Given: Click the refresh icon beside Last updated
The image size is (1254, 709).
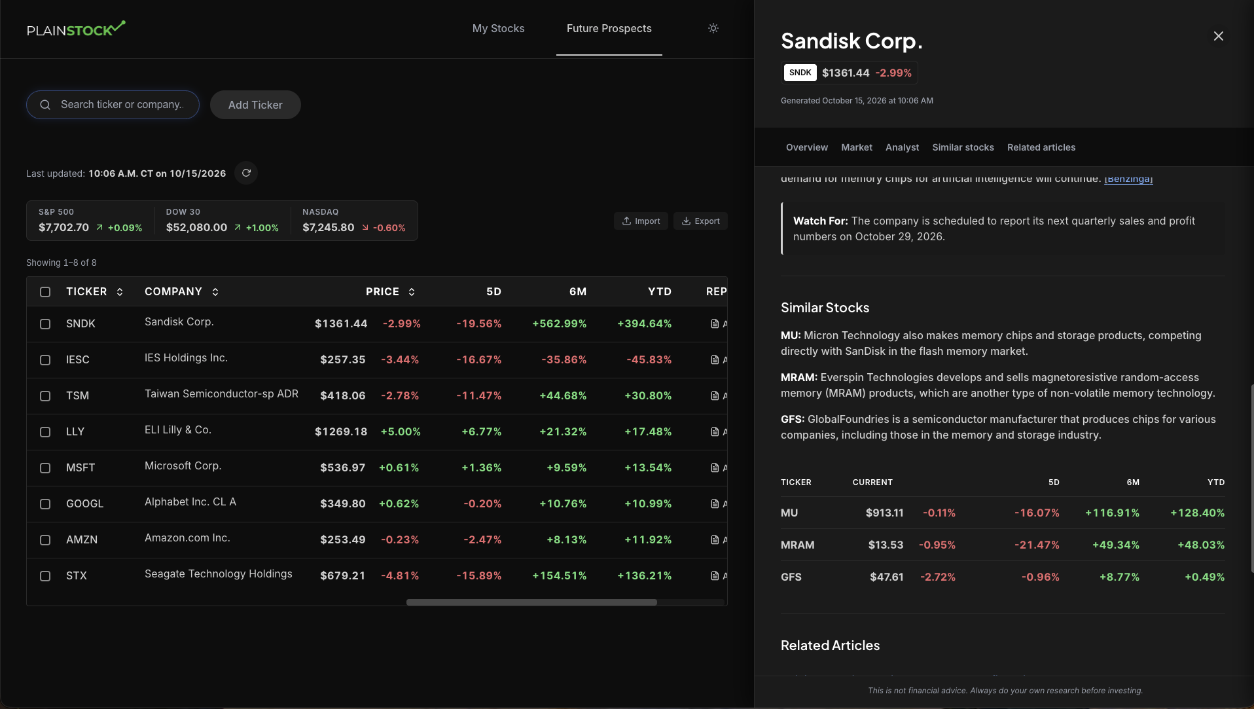Looking at the screenshot, I should [246, 173].
